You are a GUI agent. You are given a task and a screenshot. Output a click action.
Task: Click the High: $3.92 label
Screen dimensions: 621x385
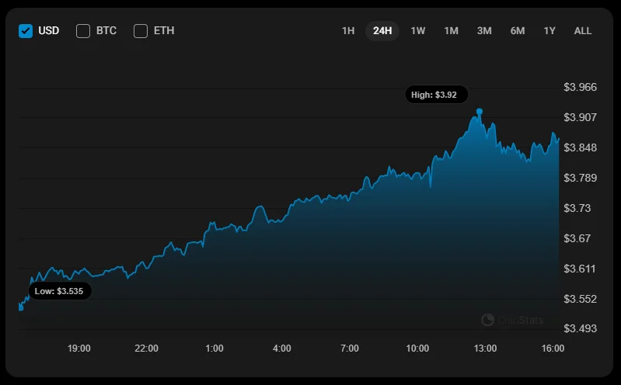(x=436, y=95)
